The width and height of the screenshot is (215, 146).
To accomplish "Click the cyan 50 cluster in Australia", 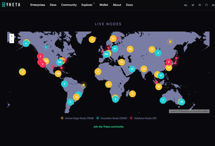I will click(x=182, y=102).
